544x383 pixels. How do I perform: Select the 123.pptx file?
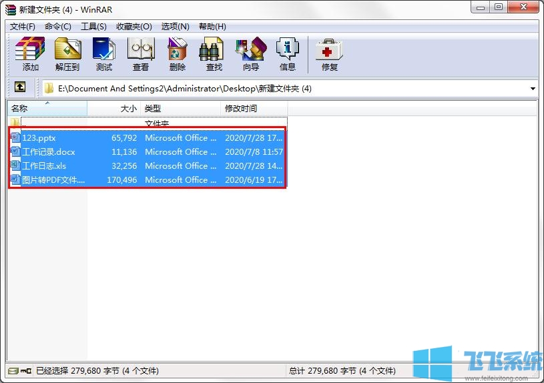click(39, 138)
